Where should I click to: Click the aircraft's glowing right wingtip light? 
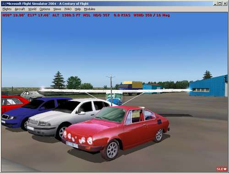click(x=190, y=90)
